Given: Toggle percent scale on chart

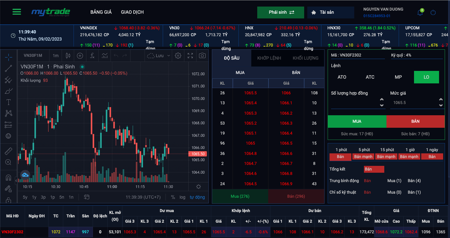Looking at the screenshot, I should pos(173,197).
